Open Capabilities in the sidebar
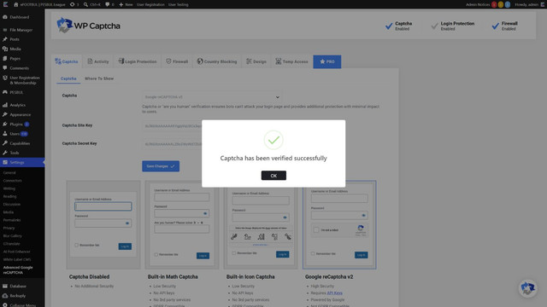 (x=20, y=143)
